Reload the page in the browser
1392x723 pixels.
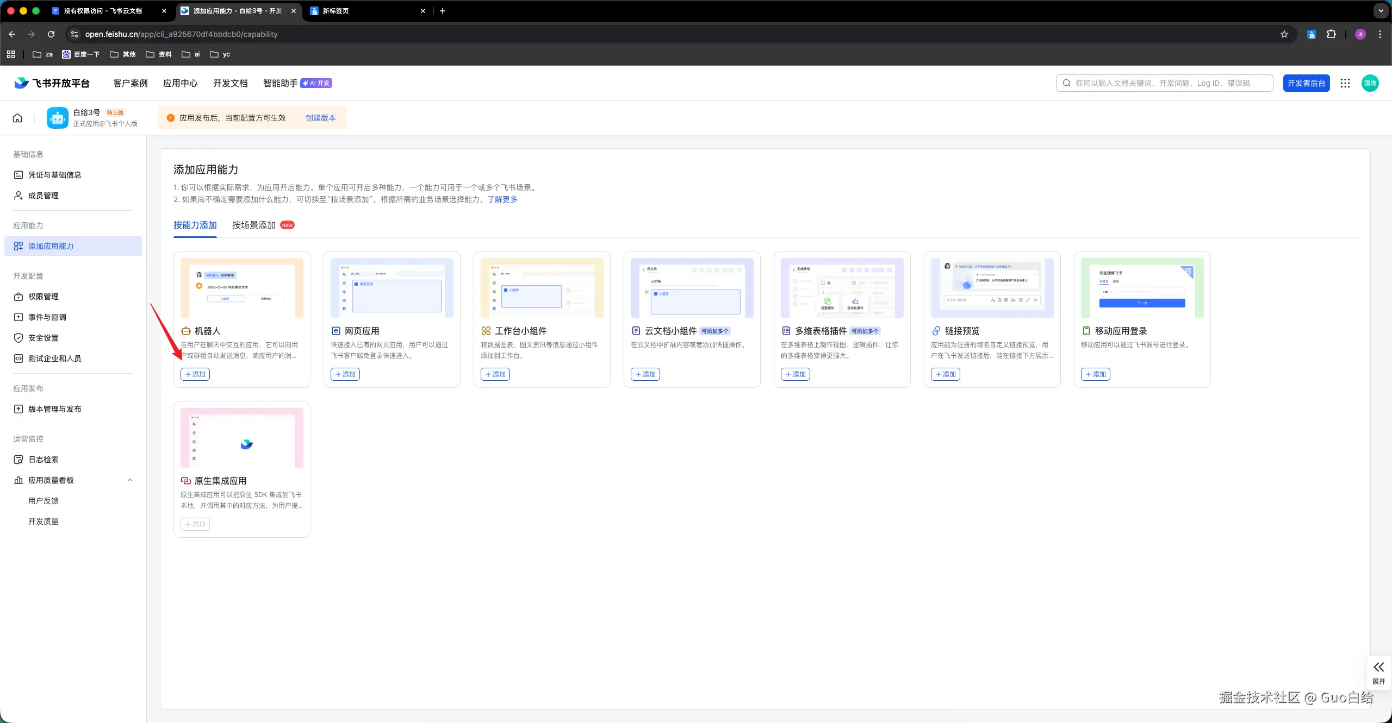tap(51, 34)
